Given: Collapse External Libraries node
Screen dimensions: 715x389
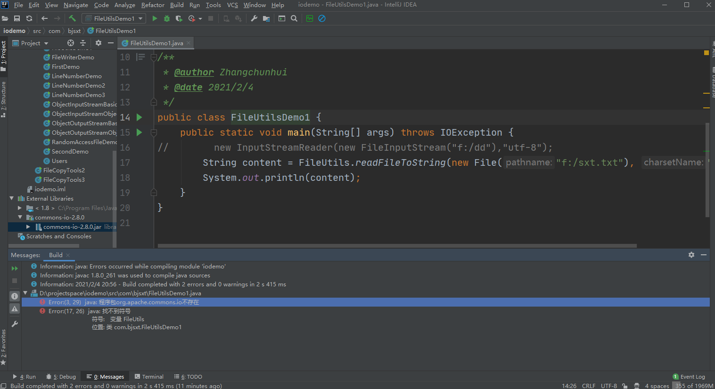Looking at the screenshot, I should pyautogui.click(x=12, y=198).
